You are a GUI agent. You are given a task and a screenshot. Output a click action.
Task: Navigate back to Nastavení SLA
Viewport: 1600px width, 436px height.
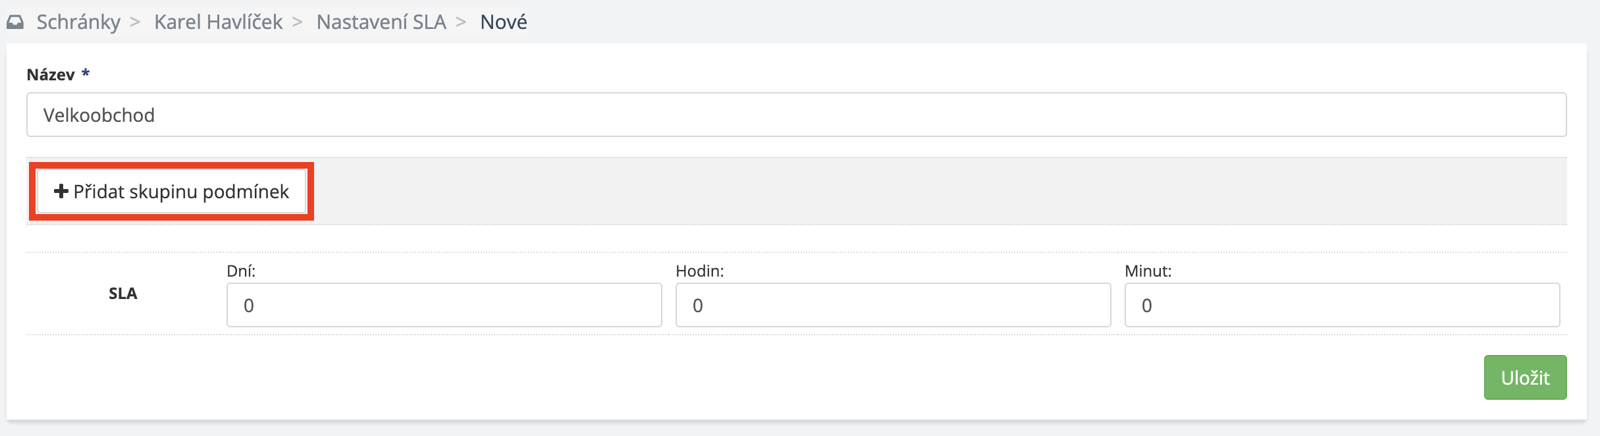[381, 22]
